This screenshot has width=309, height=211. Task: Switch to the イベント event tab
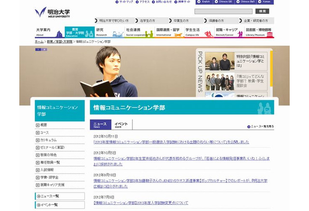[x=122, y=125]
